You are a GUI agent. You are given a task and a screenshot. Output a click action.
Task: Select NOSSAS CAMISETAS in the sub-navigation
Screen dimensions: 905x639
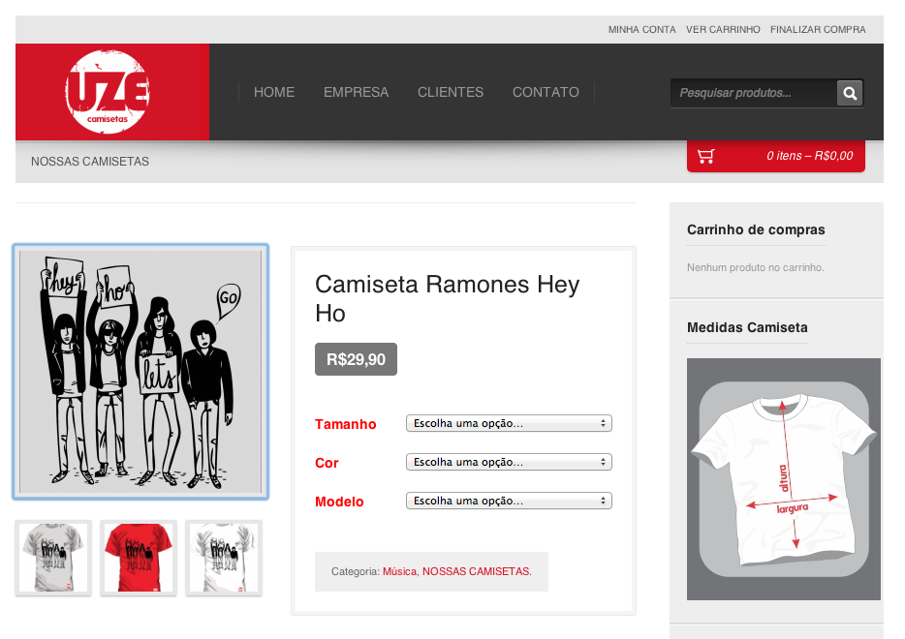coord(90,162)
